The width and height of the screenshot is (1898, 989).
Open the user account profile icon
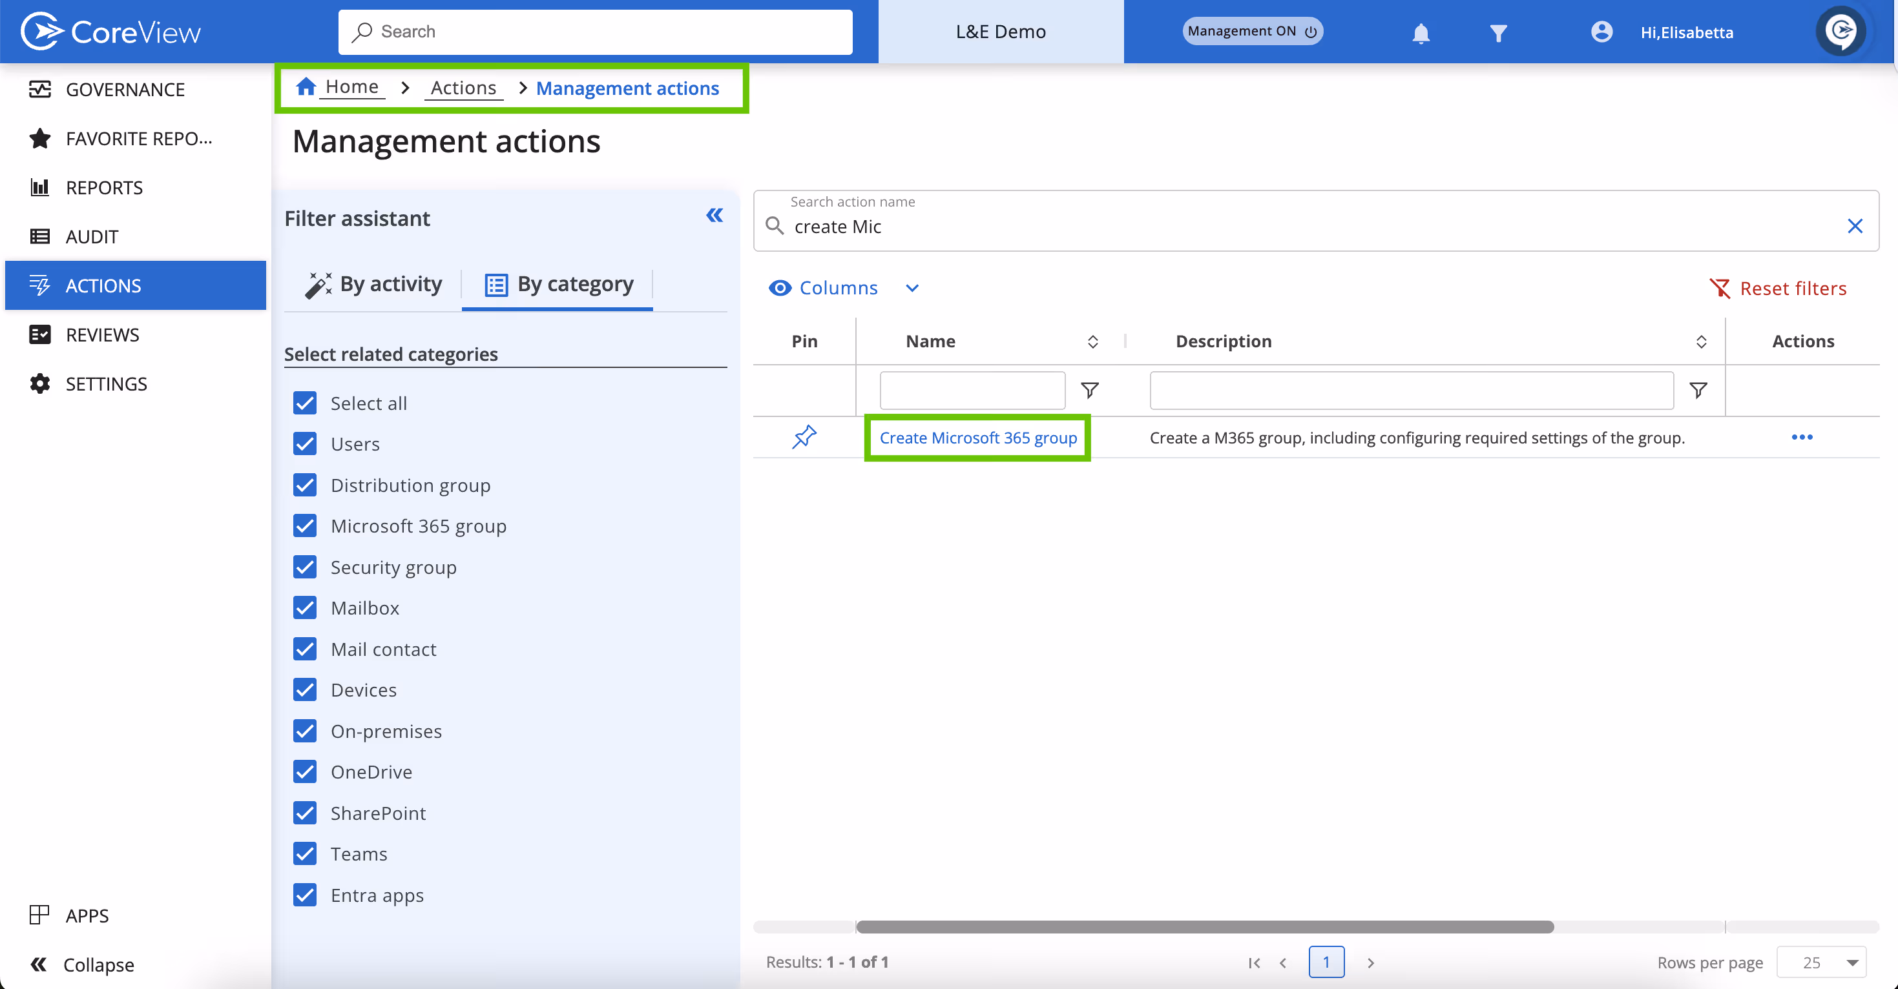click(1602, 32)
